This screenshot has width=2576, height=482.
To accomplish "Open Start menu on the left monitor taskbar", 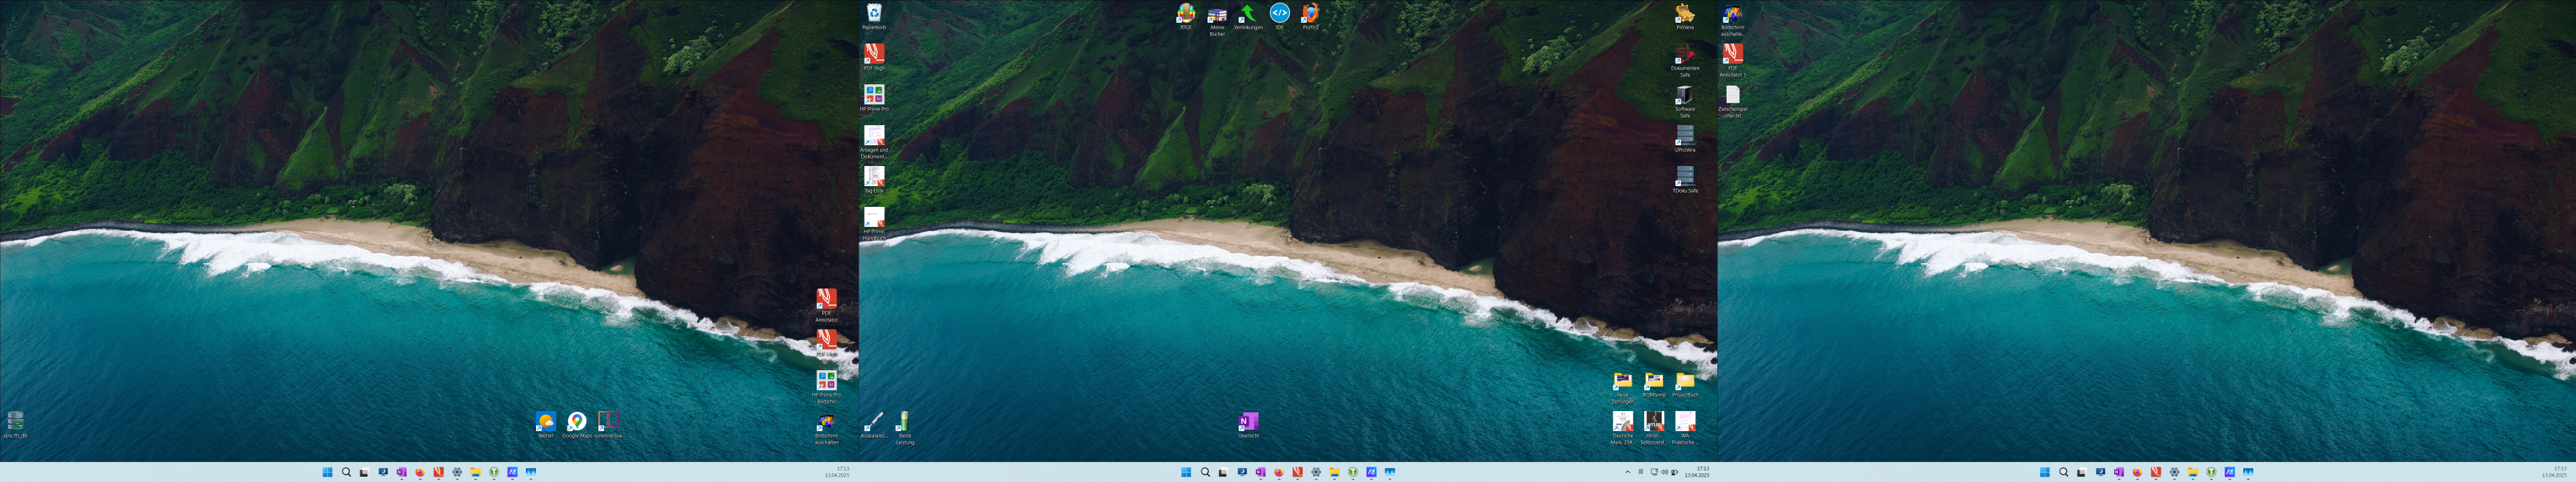I will click(327, 472).
